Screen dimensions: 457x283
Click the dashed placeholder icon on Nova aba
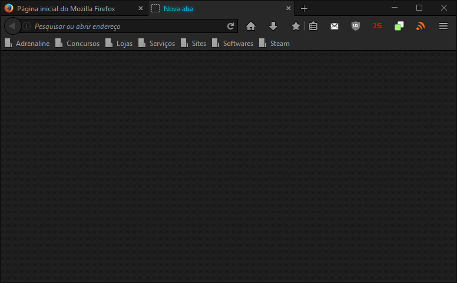tap(155, 8)
